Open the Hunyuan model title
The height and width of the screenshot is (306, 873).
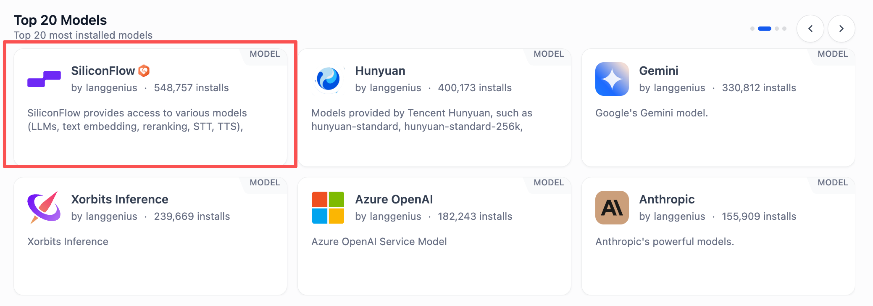380,71
